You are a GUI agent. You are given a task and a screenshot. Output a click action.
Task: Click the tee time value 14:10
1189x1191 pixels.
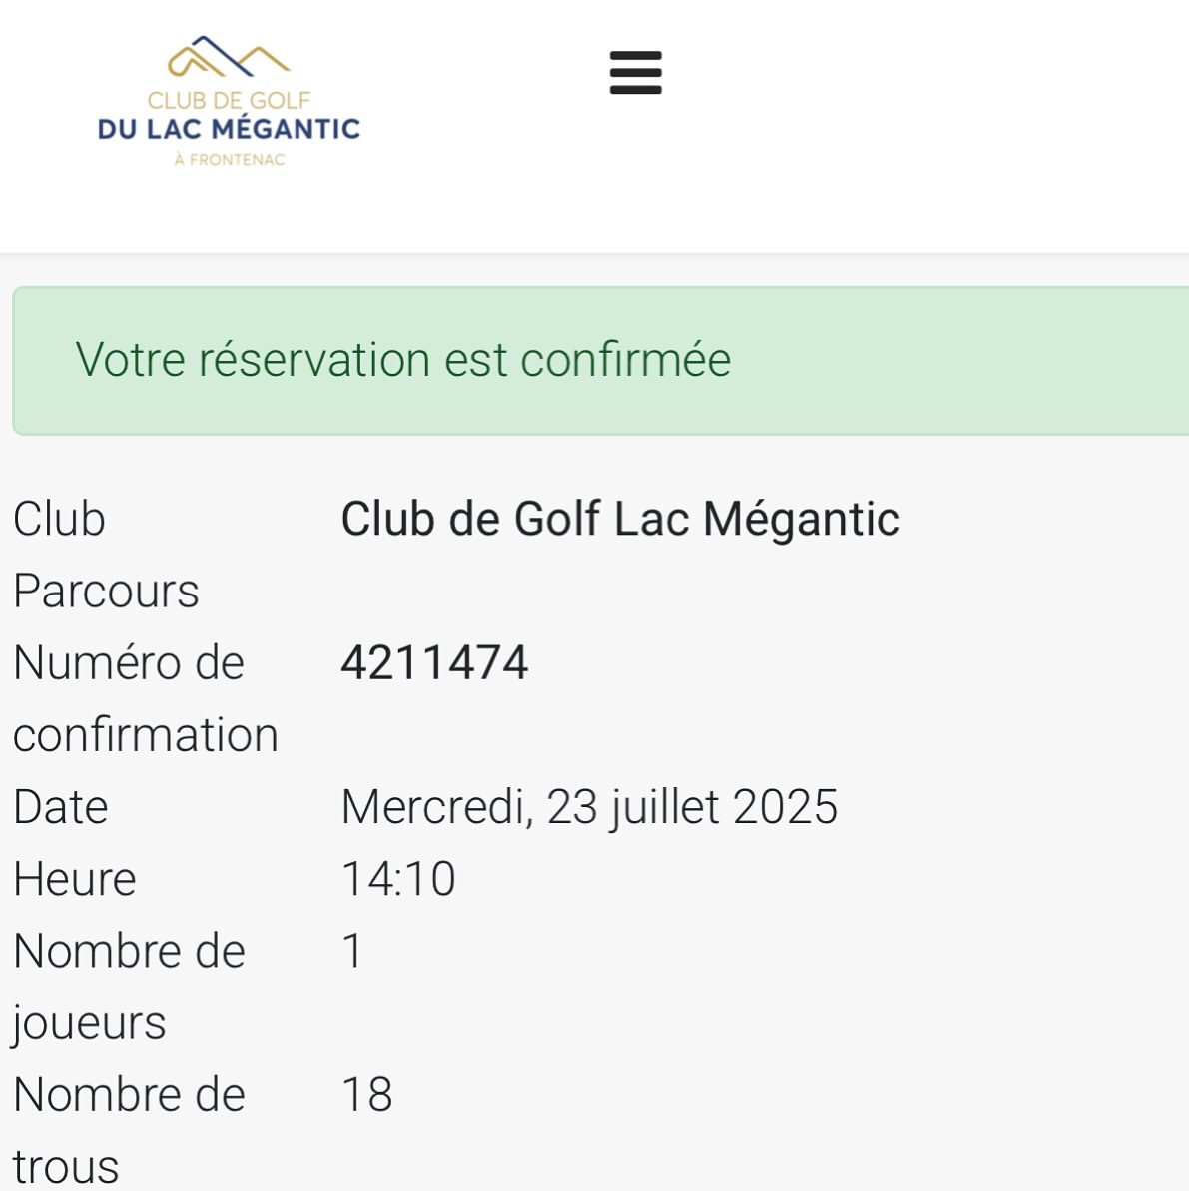click(398, 879)
